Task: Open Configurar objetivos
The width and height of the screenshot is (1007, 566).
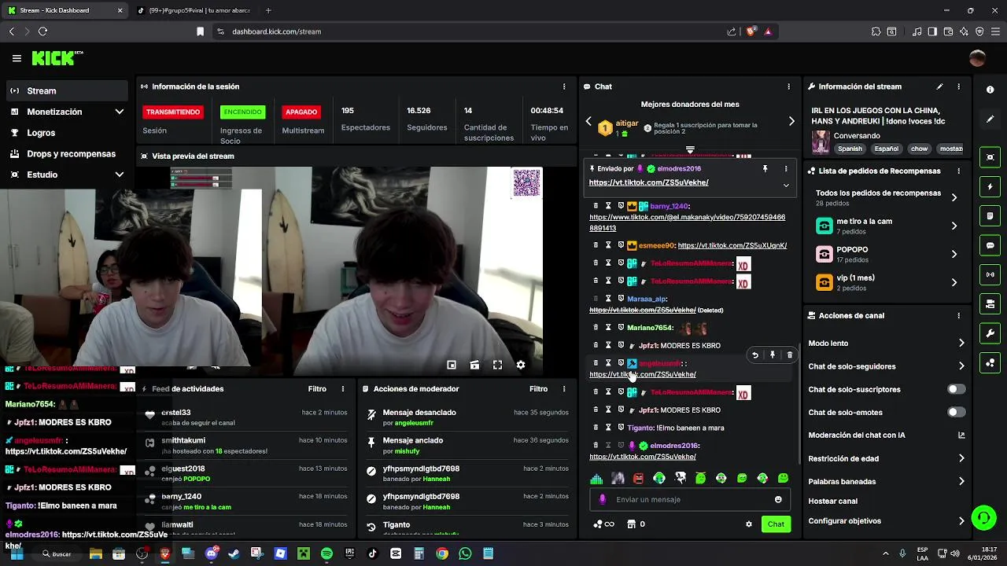Action: pos(887,521)
